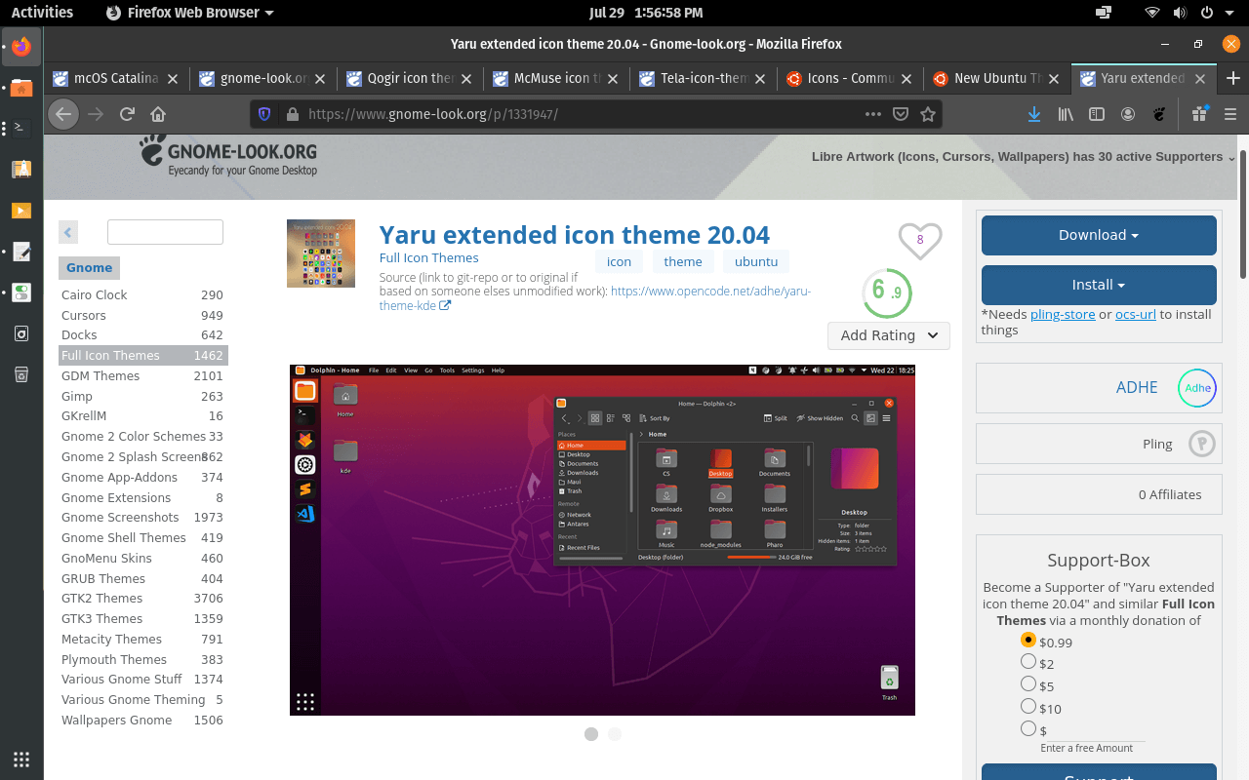
Task: Click the tracking protection shield icon
Action: point(263,114)
